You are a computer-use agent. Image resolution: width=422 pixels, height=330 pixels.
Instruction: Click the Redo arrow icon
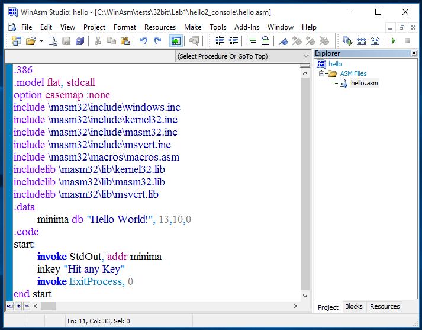click(157, 41)
